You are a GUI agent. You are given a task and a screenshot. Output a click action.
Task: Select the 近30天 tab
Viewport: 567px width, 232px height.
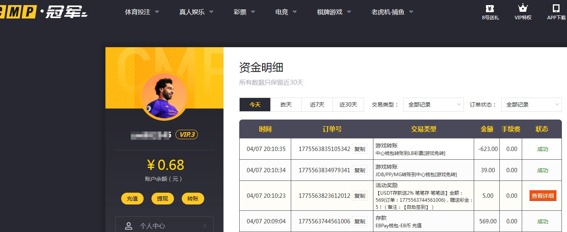pos(348,105)
